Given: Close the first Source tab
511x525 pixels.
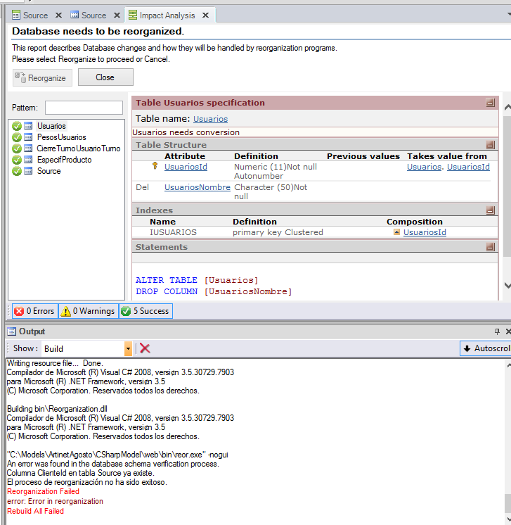Looking at the screenshot, I should [x=58, y=15].
